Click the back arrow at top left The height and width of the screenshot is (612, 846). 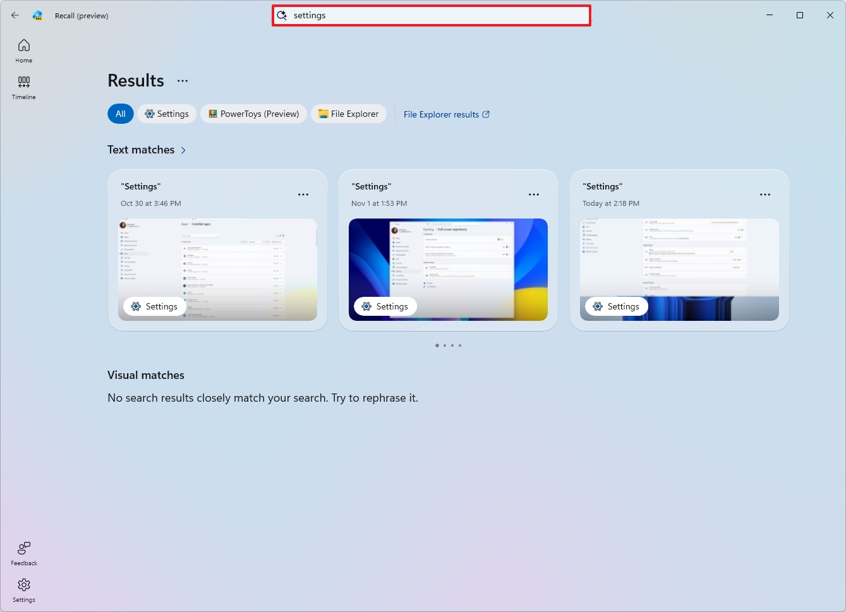15,15
